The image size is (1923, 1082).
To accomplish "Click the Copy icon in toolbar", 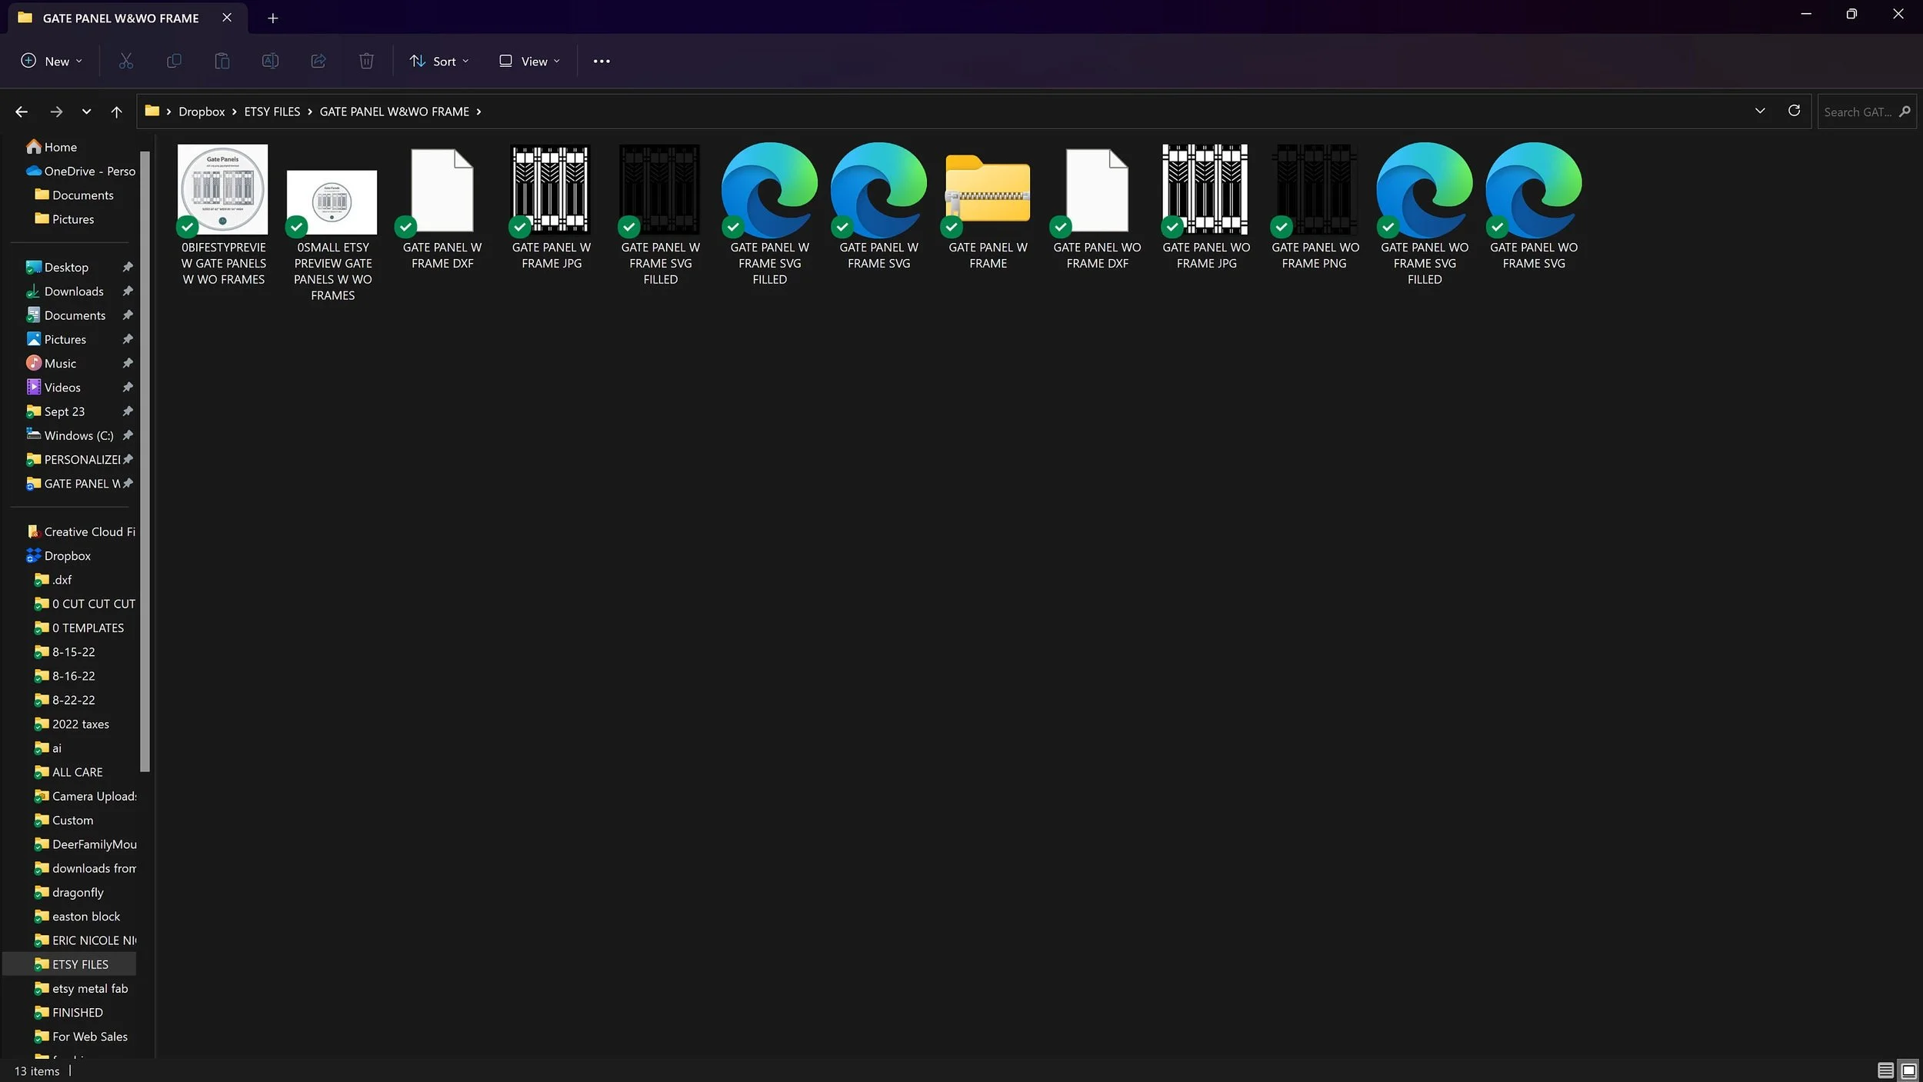I will (x=174, y=61).
